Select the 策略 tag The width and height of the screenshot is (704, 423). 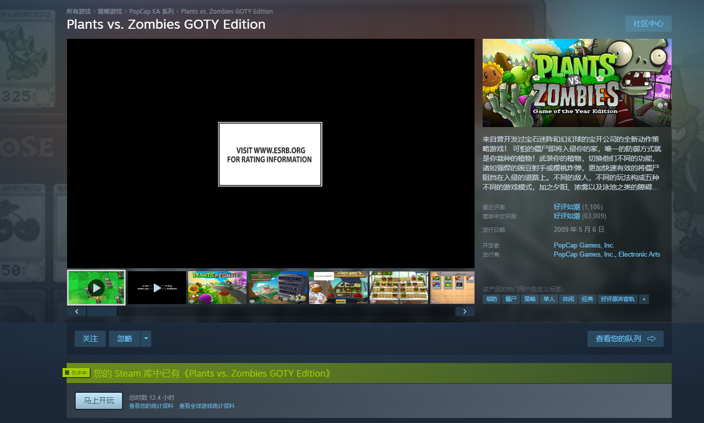coord(530,299)
